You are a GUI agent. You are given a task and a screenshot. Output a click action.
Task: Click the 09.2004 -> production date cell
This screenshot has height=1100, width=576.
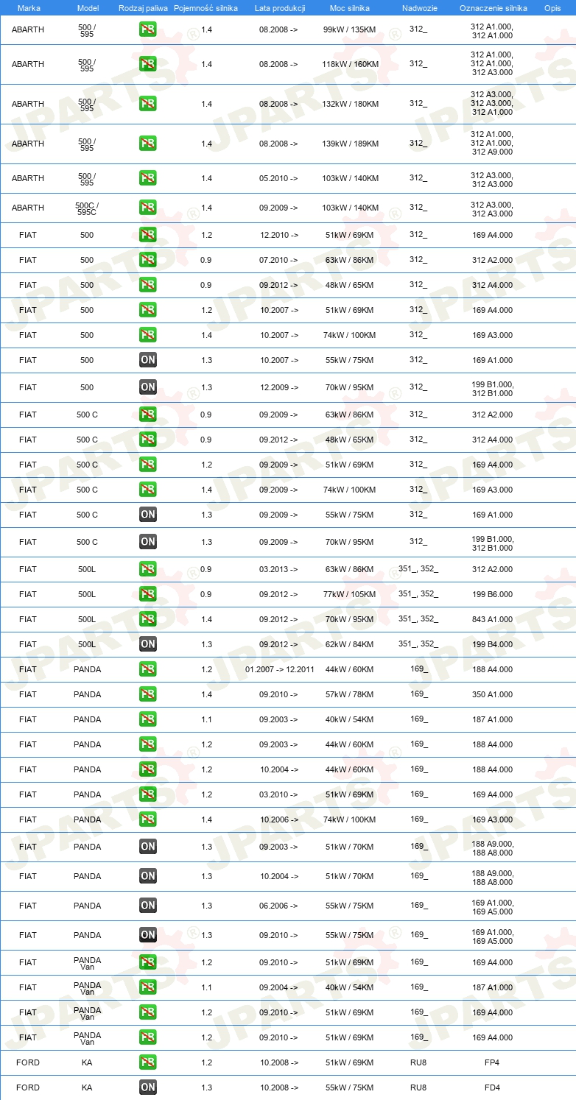279,987
